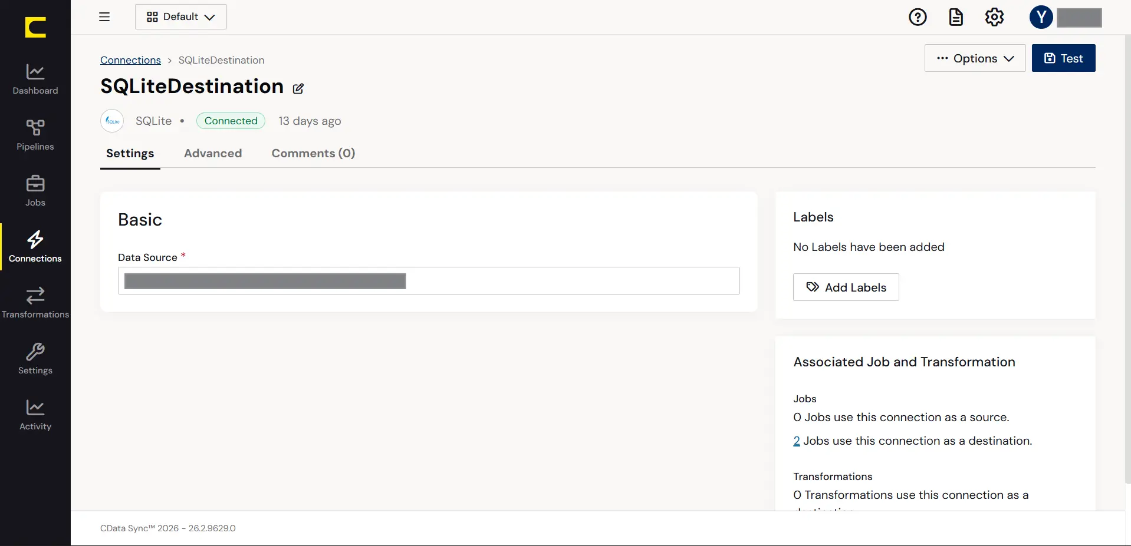
Task: Click the Test connection button
Action: point(1063,58)
